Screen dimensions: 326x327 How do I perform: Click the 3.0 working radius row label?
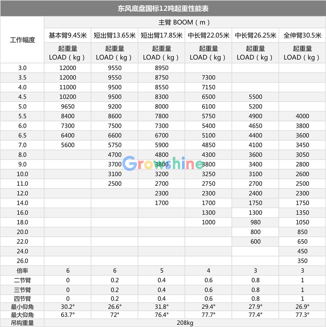[22, 68]
